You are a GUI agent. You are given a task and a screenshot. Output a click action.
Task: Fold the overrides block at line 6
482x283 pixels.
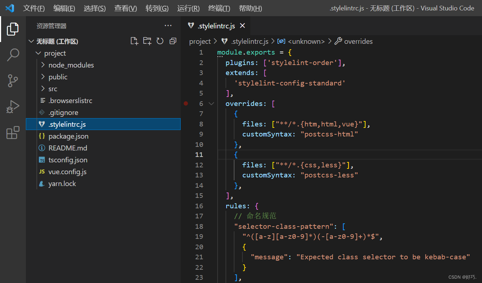211,103
